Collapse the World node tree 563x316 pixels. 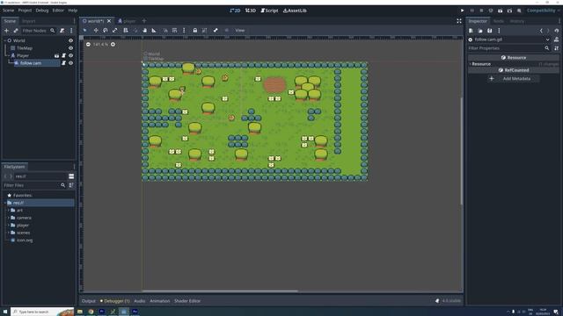click(x=4, y=40)
